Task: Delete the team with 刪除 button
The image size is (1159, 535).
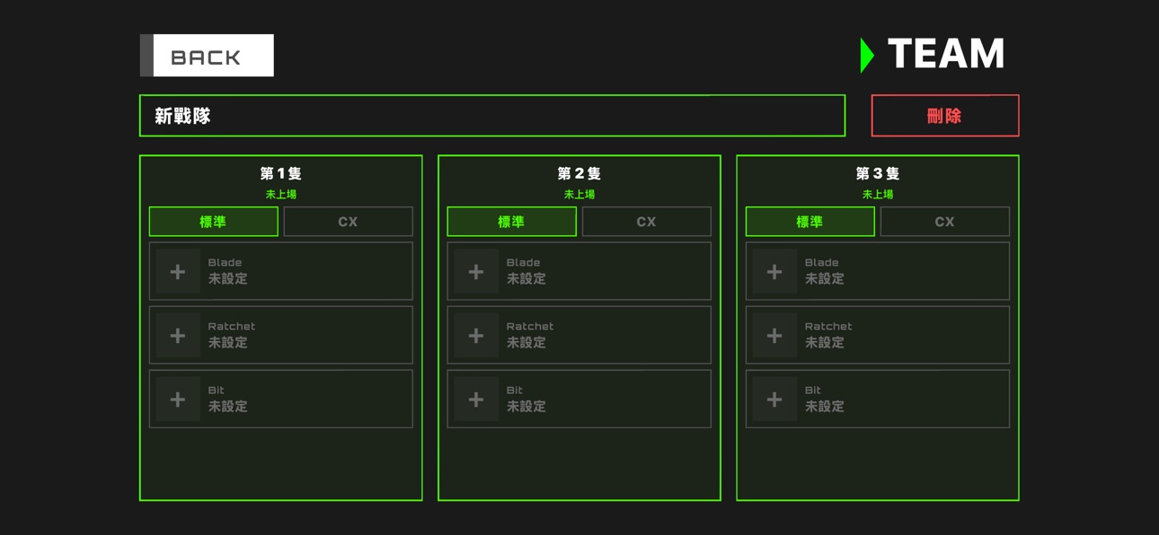Action: tap(945, 116)
